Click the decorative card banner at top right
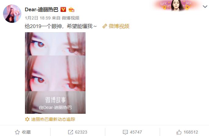The width and height of the screenshot is (209, 136). click(x=176, y=5)
